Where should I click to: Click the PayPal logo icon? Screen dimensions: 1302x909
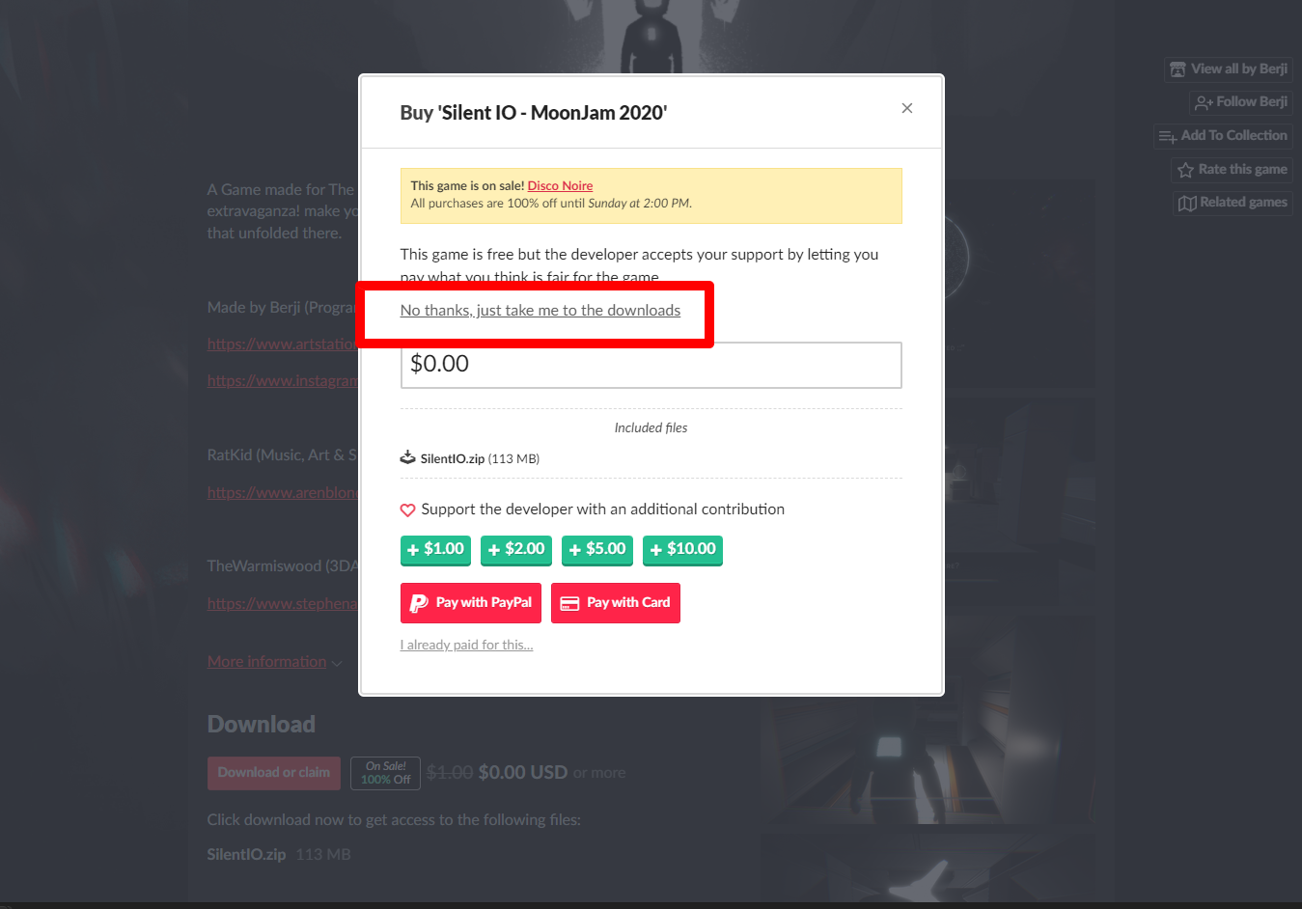(419, 603)
